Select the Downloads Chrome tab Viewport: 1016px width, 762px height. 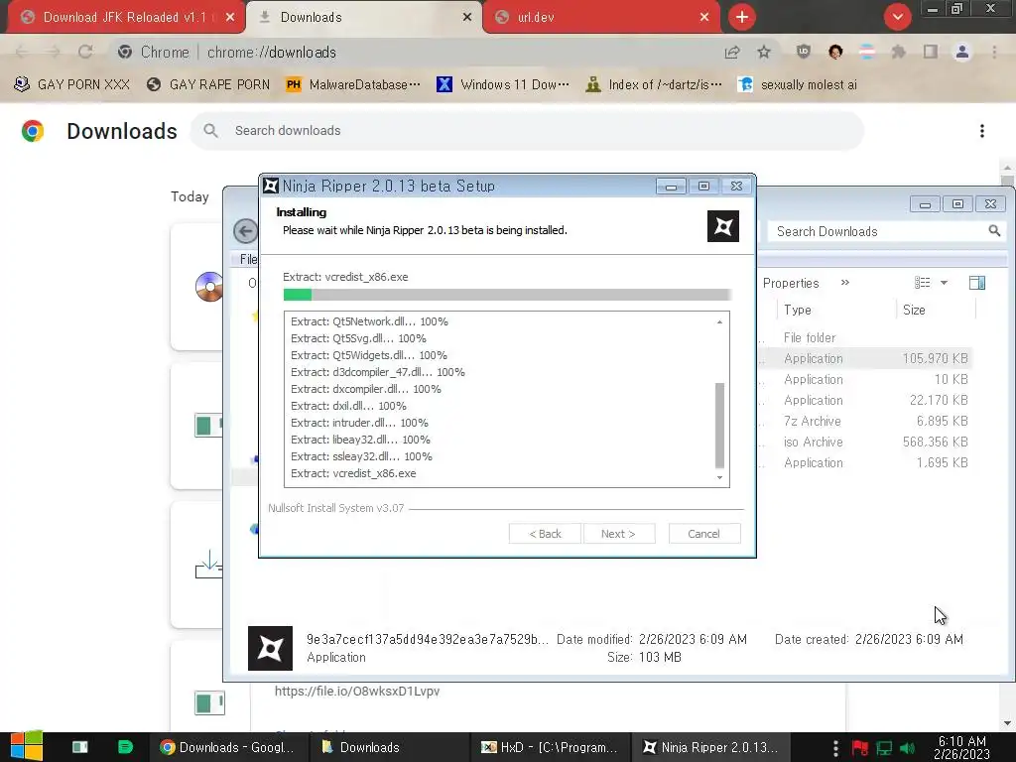click(364, 17)
